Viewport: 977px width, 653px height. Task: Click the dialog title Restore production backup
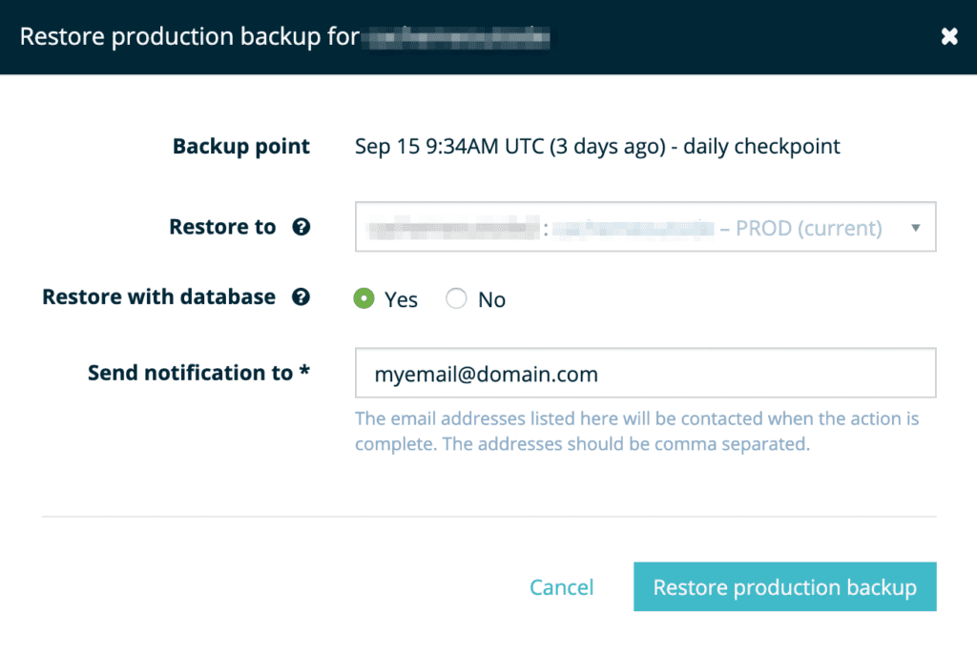pos(189,37)
